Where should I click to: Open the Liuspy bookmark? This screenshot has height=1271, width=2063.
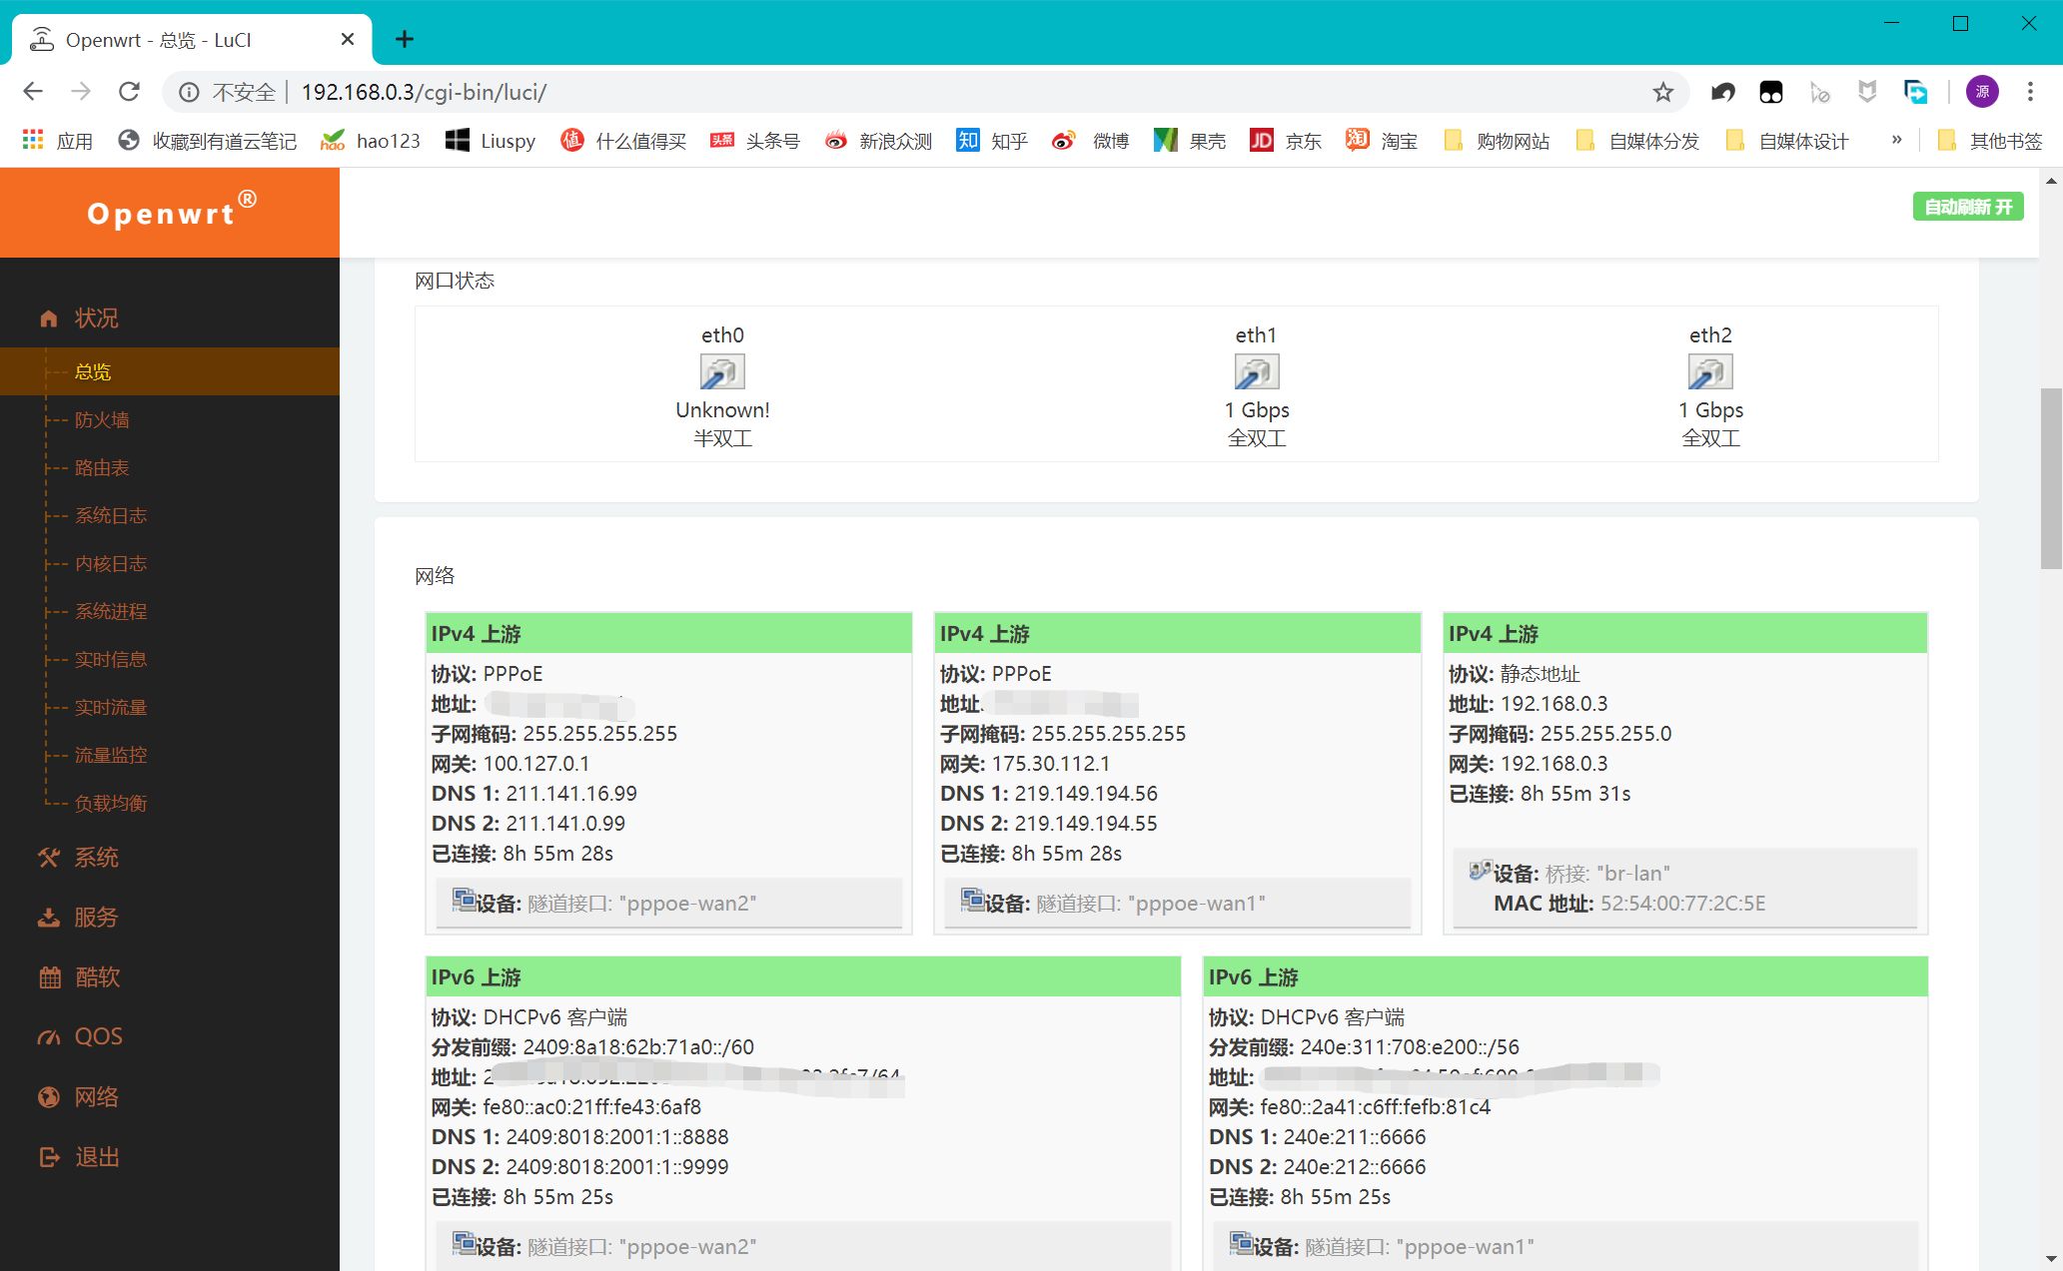click(x=491, y=141)
